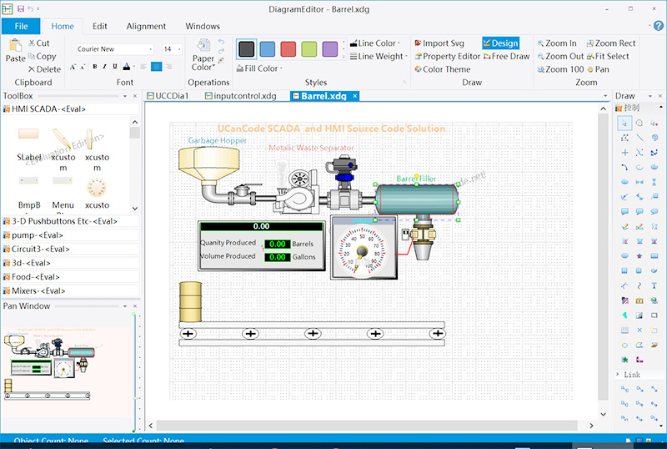Click the save icon in title bar
Screen dimensions: 667x449
tap(20, 8)
